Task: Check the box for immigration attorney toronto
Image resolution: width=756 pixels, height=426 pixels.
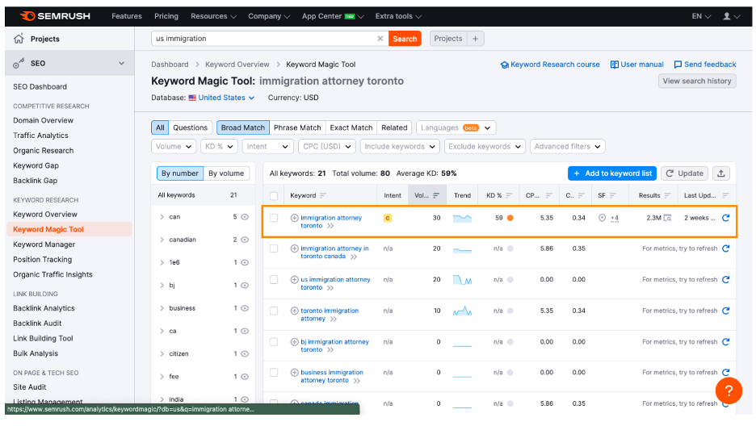Action: coord(274,218)
